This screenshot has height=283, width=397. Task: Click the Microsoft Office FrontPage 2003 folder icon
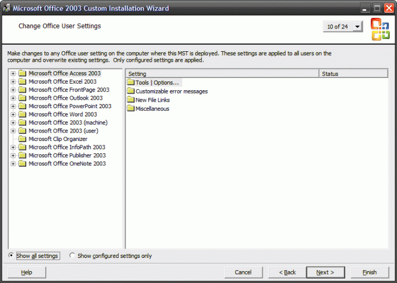22,90
